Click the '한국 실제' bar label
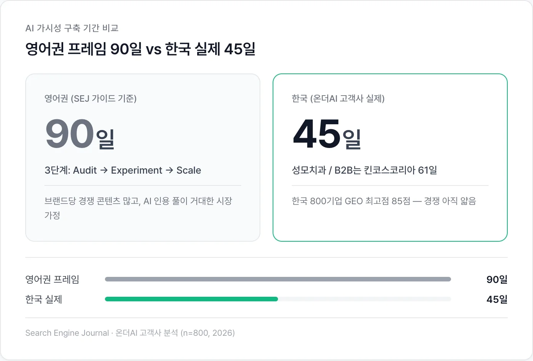Image resolution: width=533 pixels, height=361 pixels. [44, 299]
